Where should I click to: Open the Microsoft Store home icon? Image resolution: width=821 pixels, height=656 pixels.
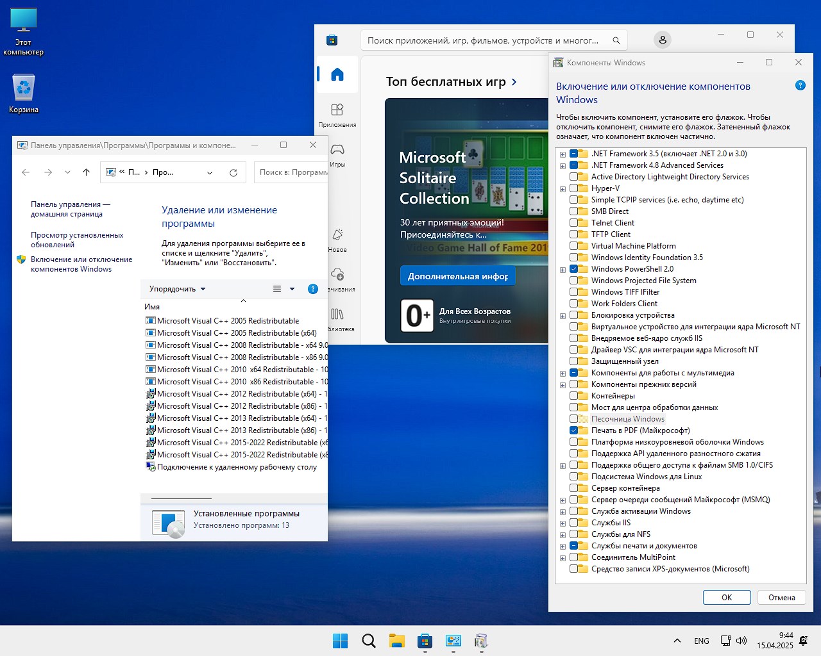click(x=337, y=74)
